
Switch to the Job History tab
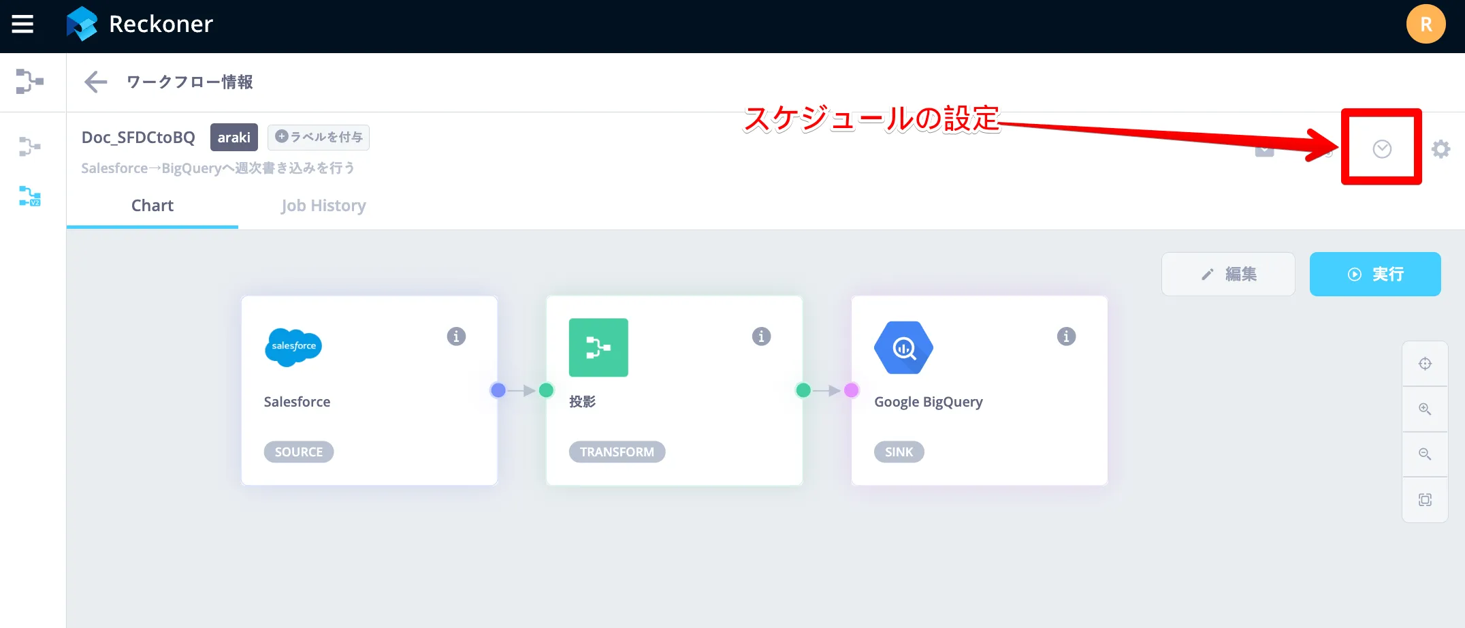click(323, 206)
